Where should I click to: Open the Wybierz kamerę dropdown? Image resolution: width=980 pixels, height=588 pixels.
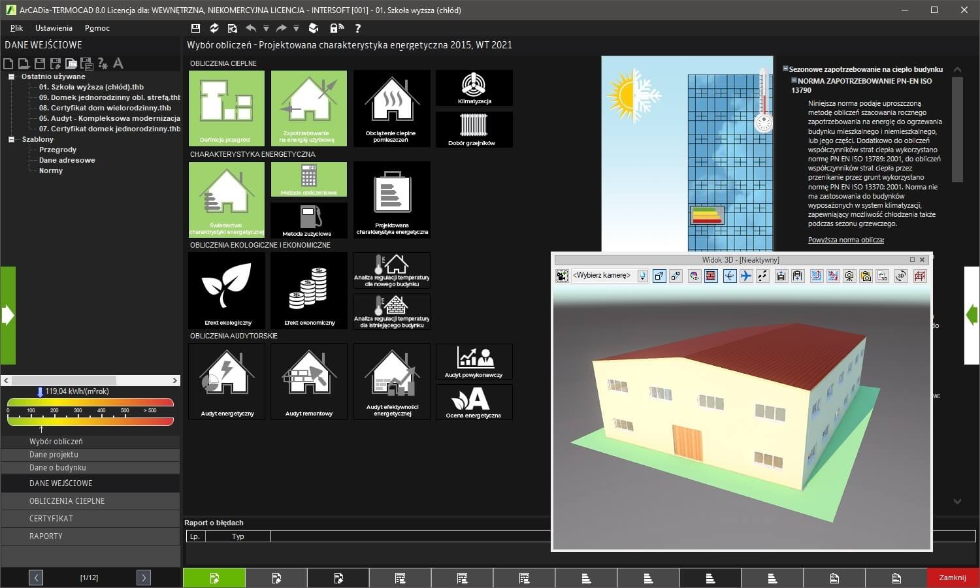[x=643, y=276]
